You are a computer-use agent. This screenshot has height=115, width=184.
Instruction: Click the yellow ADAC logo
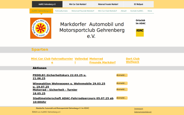pyautogui.click(x=140, y=33)
